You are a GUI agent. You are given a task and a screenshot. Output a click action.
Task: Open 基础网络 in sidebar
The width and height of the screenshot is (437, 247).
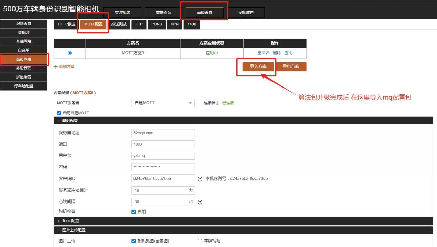(x=23, y=42)
